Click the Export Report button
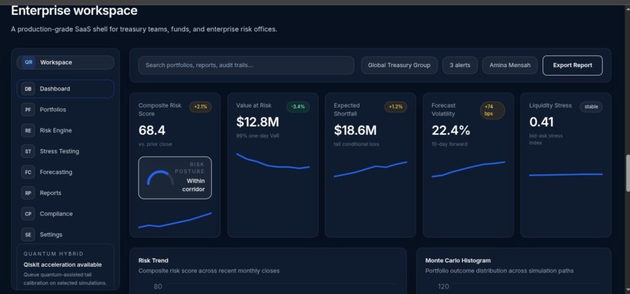 (x=572, y=66)
